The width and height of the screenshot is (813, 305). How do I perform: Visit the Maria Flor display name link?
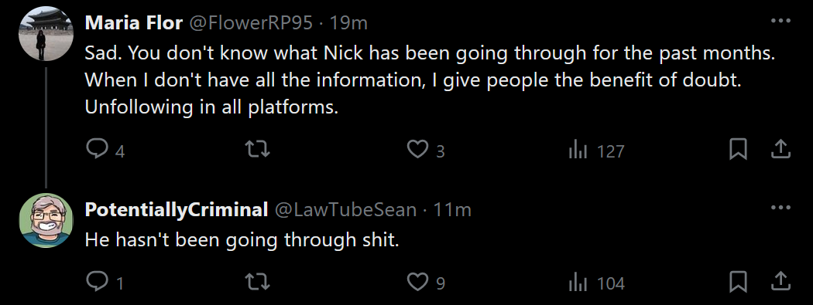pos(134,22)
